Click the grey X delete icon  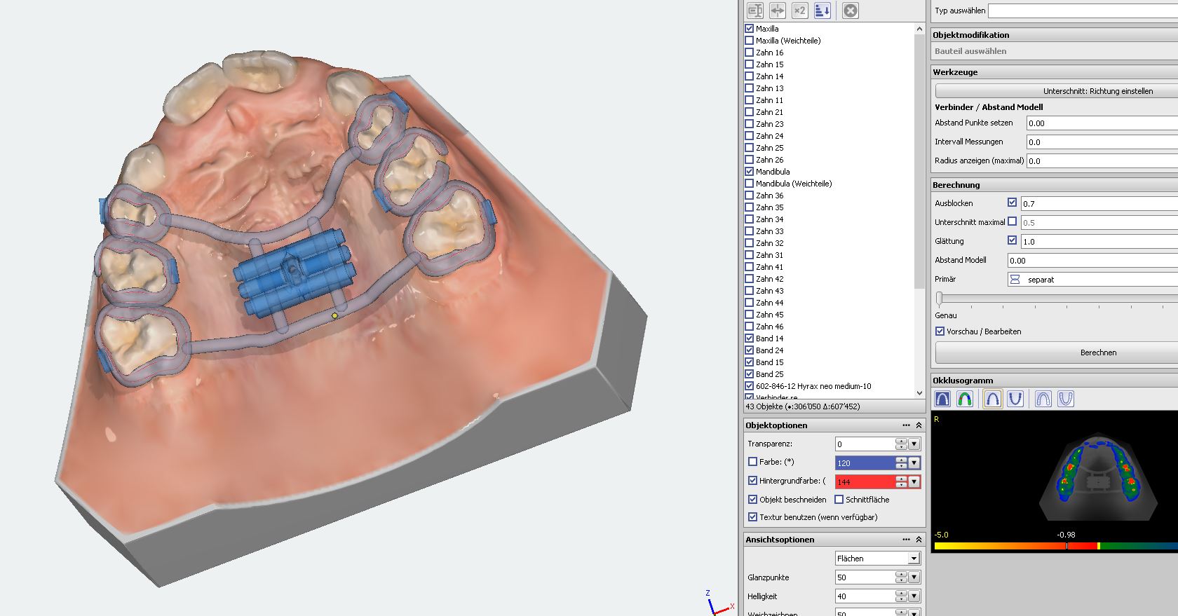850,11
